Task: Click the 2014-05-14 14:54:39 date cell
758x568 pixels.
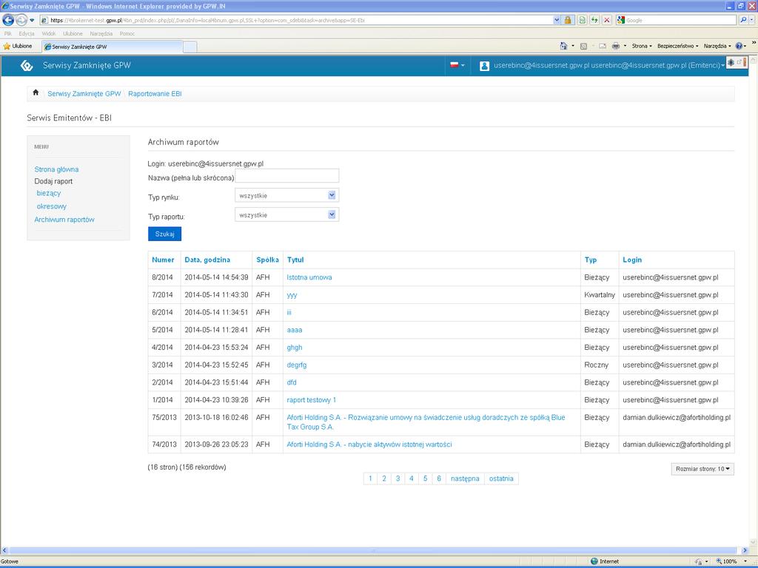Action: (217, 277)
